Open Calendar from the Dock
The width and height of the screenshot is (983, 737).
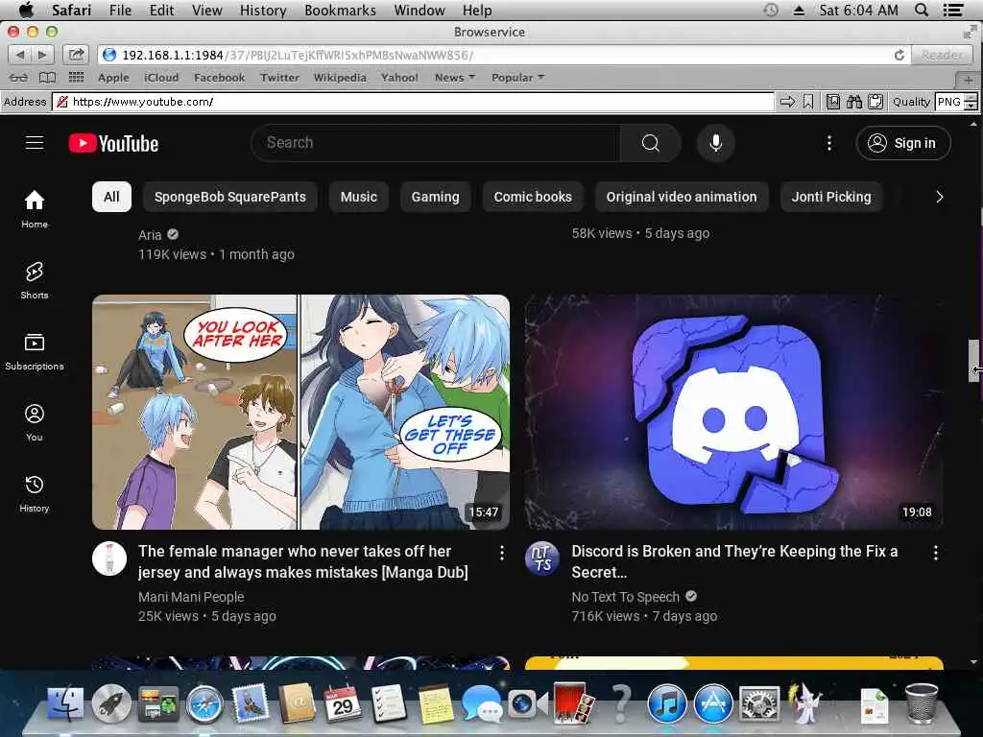pyautogui.click(x=343, y=703)
